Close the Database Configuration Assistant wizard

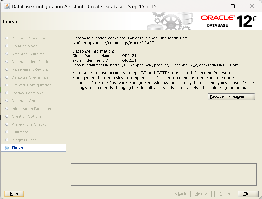click(x=248, y=194)
